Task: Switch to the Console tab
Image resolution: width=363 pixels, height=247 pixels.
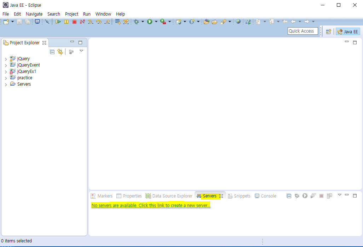Action: 268,196
